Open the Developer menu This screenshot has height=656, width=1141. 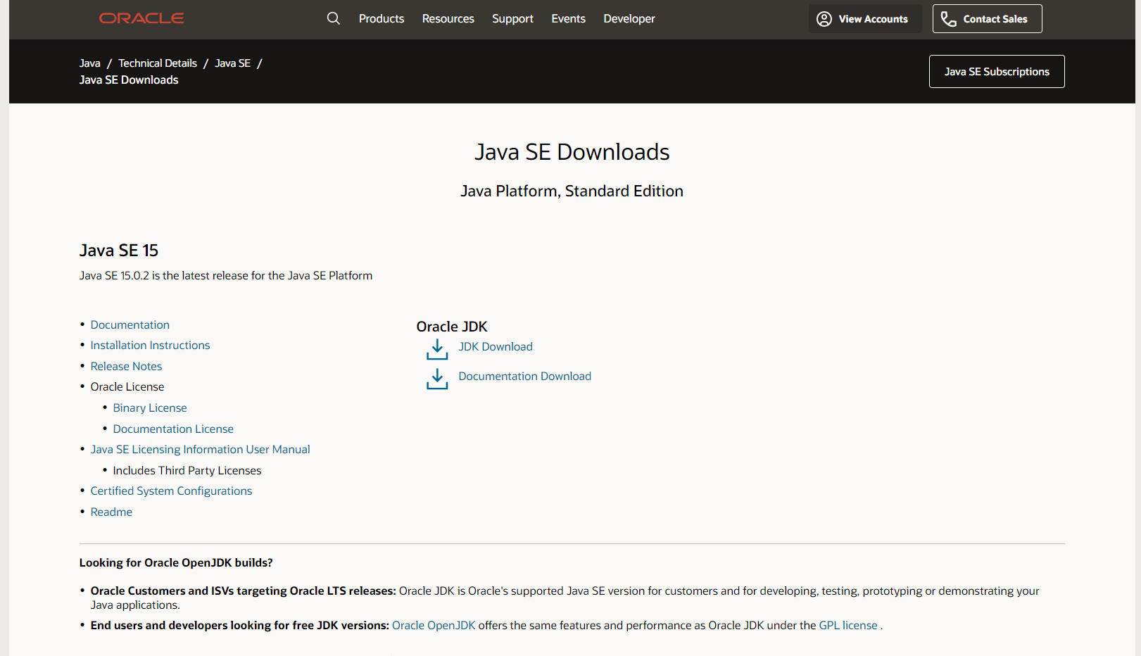tap(629, 19)
